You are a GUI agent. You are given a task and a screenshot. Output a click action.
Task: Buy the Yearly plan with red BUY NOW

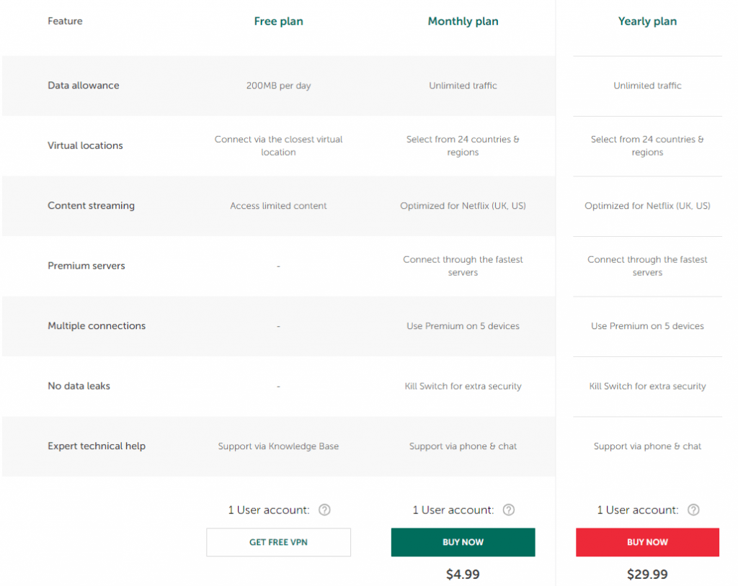(x=648, y=542)
